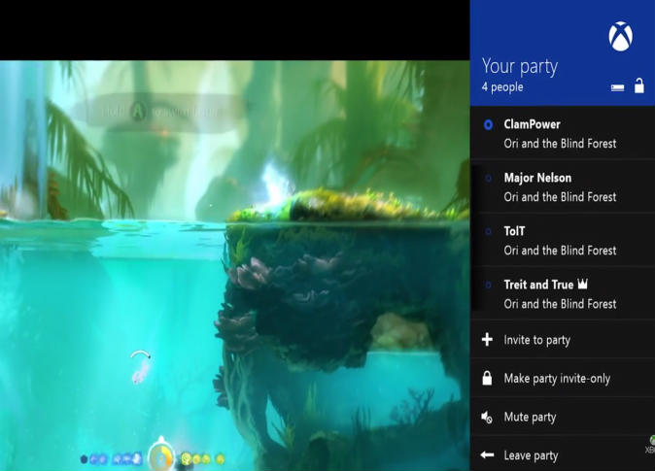Click the plus icon beside Invite to party

click(487, 340)
